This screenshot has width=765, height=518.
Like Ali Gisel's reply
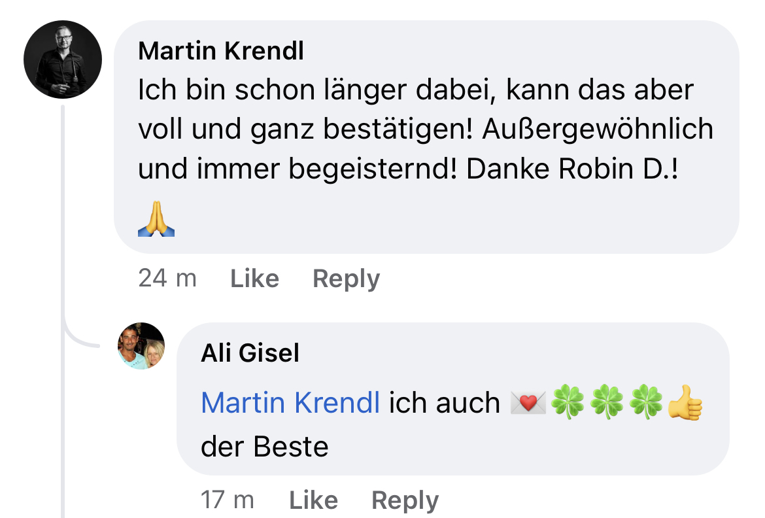pyautogui.click(x=313, y=500)
